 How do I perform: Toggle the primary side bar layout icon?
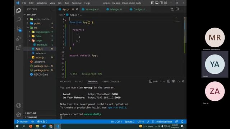pyautogui.click(x=153, y=3)
